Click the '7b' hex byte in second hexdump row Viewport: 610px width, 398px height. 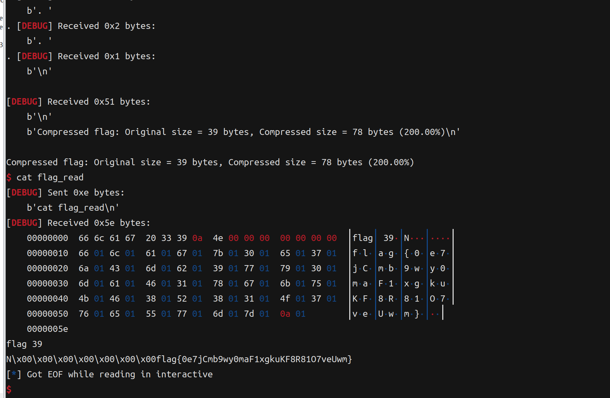(218, 253)
